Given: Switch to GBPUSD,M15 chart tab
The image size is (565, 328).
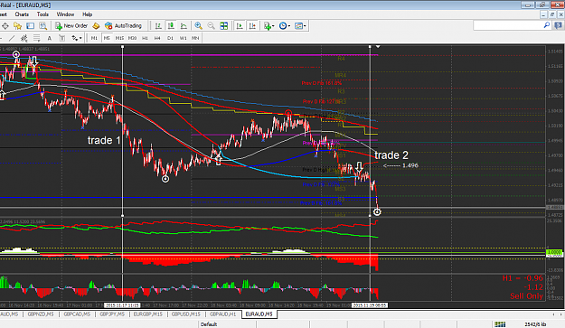Looking at the screenshot, I should (x=185, y=314).
